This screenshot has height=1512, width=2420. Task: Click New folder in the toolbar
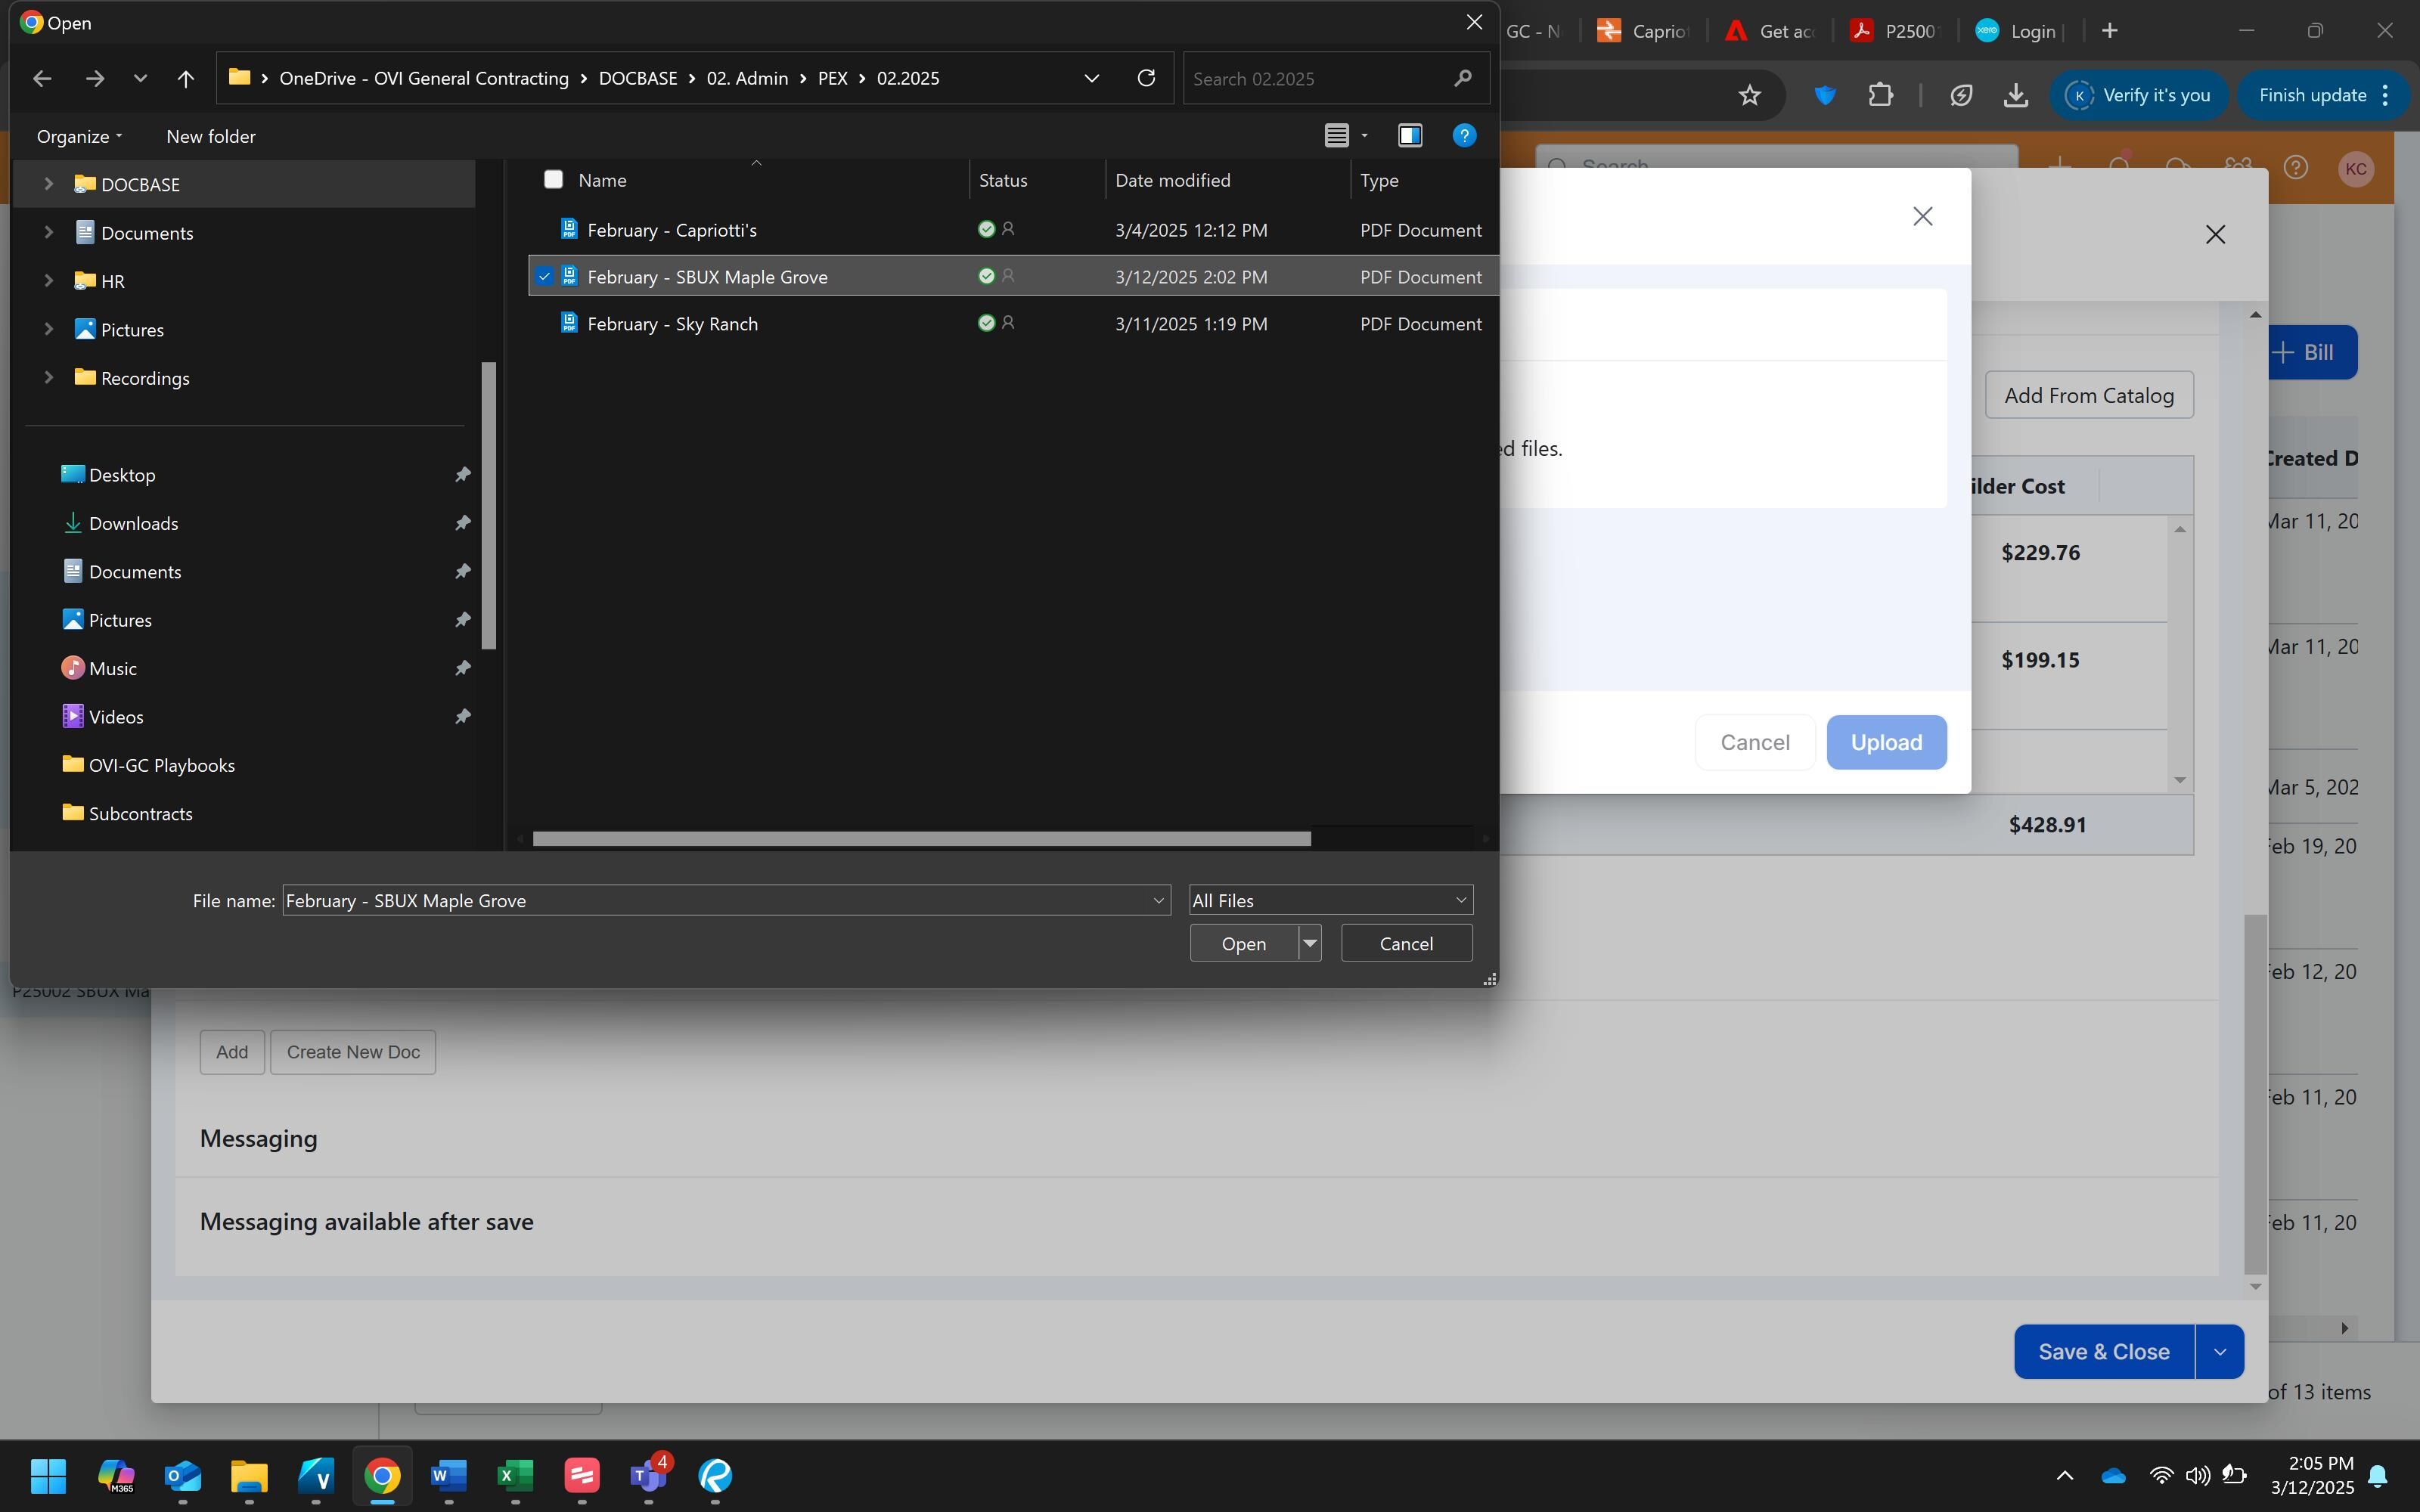210,136
